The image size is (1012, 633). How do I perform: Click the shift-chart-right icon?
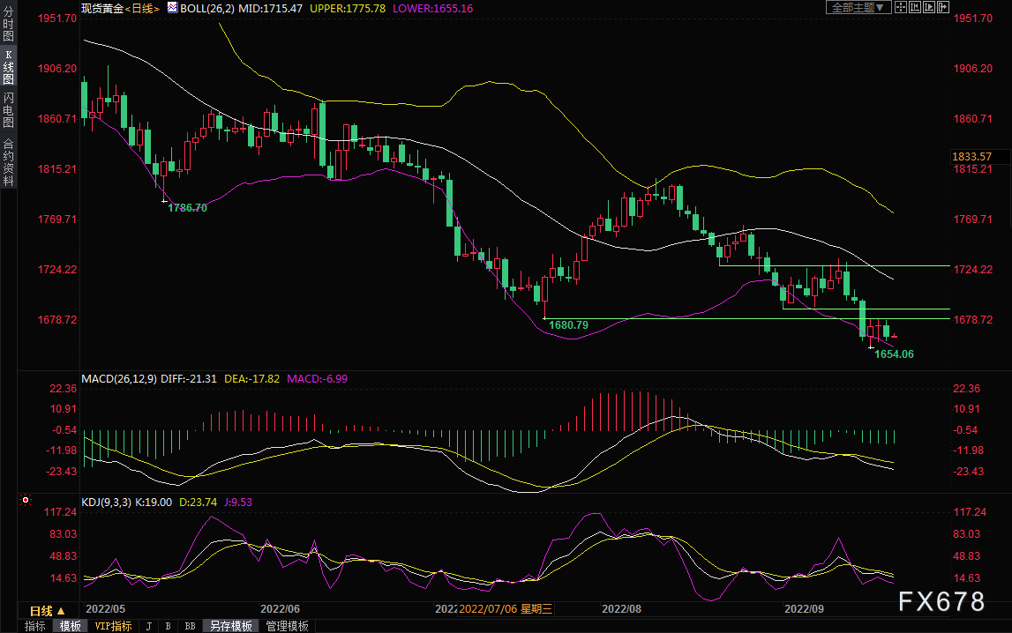[943, 7]
